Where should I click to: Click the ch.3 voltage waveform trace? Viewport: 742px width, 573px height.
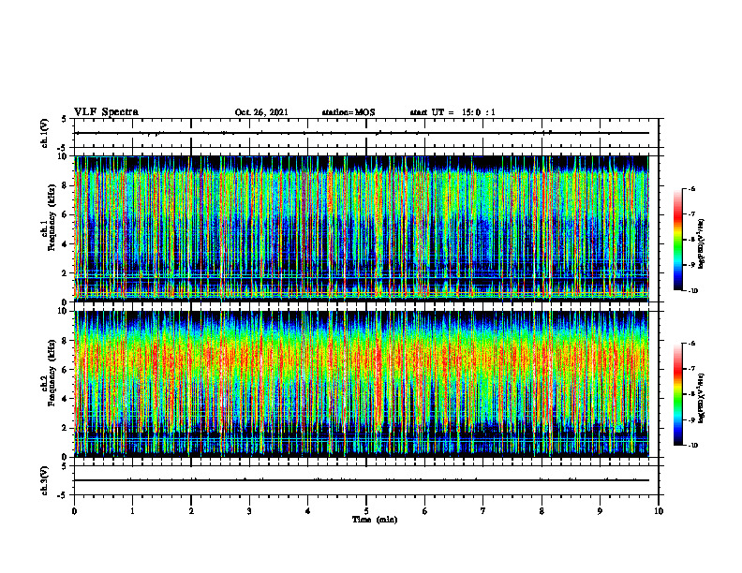362,480
